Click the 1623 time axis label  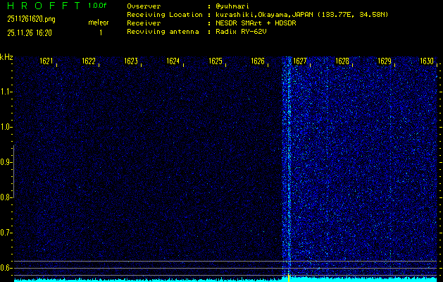click(x=131, y=61)
